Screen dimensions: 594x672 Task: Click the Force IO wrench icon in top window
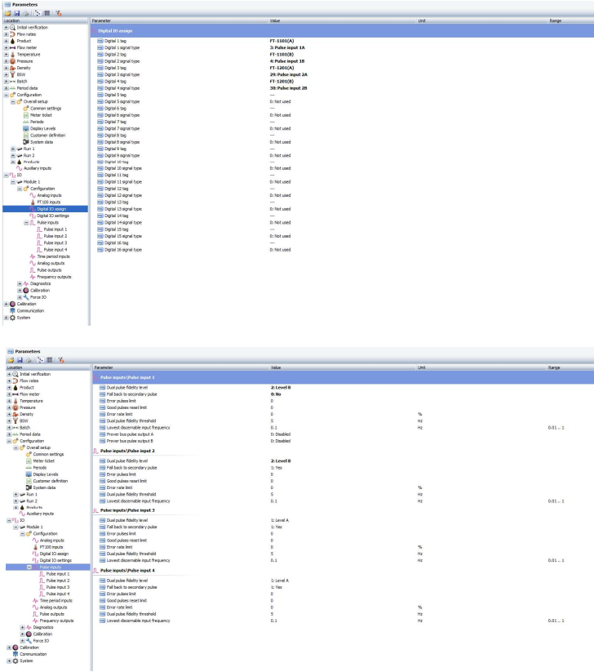(x=26, y=297)
